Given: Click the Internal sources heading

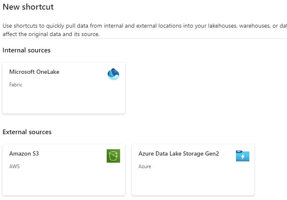Looking at the screenshot, I should (26, 50).
